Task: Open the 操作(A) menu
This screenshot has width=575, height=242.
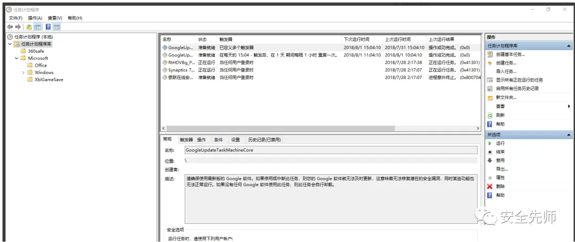Action: 35,18
